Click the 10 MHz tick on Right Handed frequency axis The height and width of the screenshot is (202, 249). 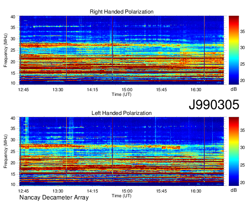click(x=13, y=83)
